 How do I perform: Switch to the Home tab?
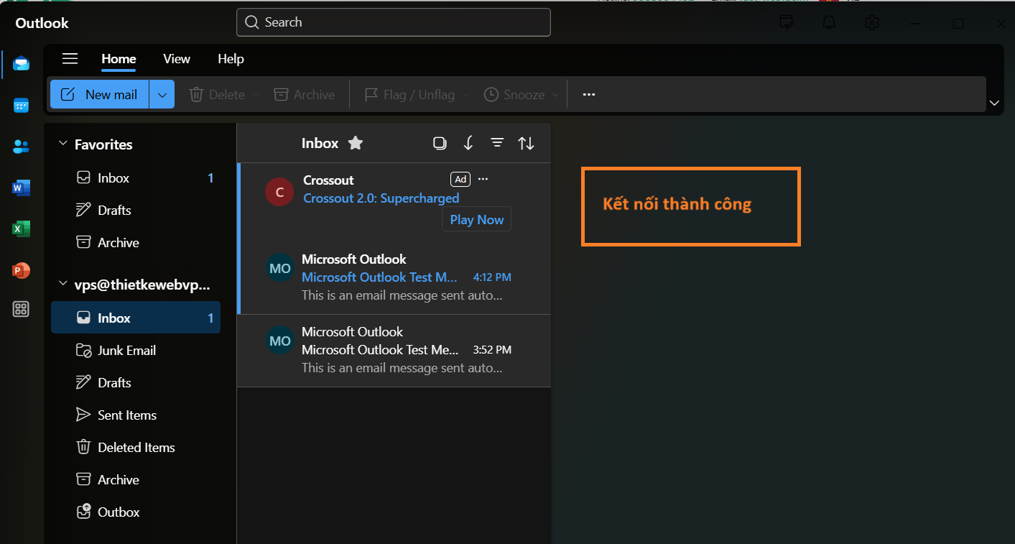119,59
